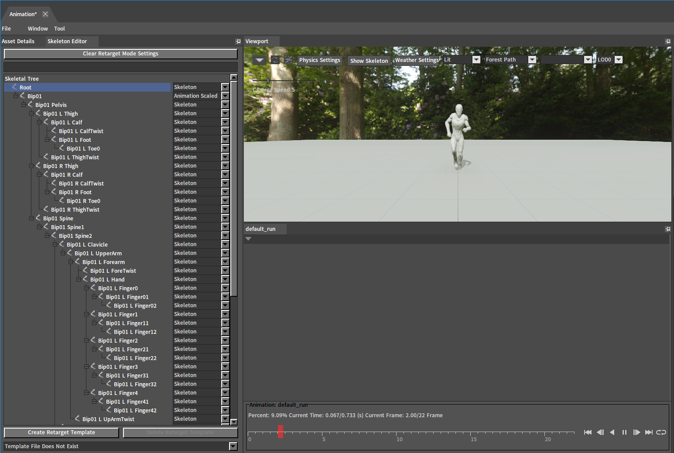Viewport: 674px width, 453px height.
Task: Close the Animation tab
Action: [x=45, y=14]
